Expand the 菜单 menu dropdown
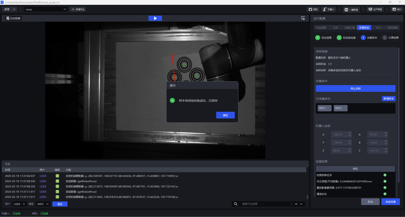405x217 pixels. (9, 9)
